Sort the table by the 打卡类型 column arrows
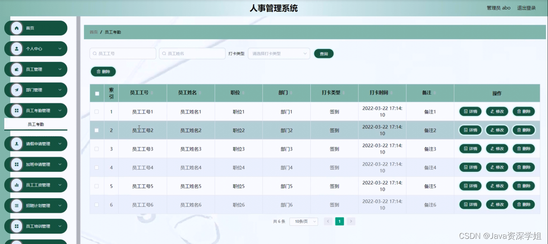The height and width of the screenshot is (244, 548). (344, 93)
